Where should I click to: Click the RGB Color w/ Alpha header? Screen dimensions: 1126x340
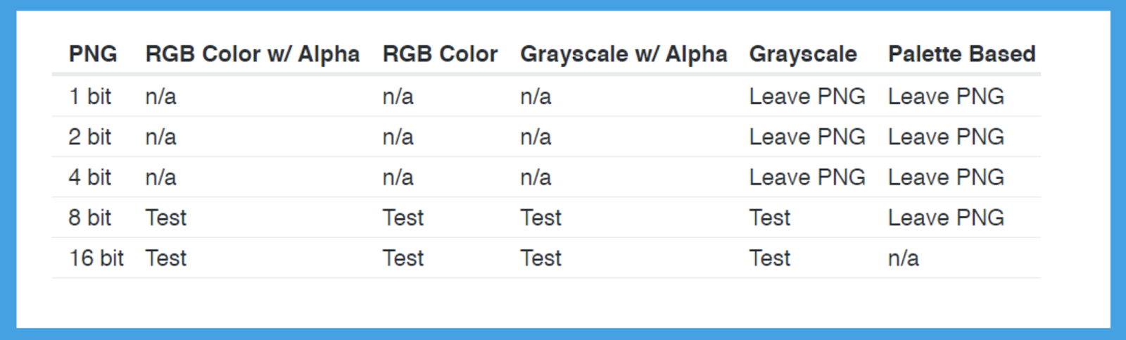252,54
